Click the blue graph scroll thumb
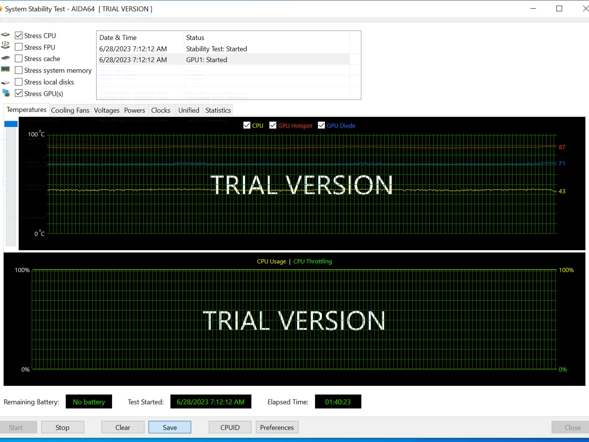589x442 pixels. [x=11, y=124]
